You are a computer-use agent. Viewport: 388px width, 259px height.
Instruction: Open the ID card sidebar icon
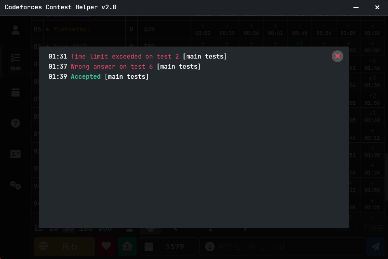point(16,154)
